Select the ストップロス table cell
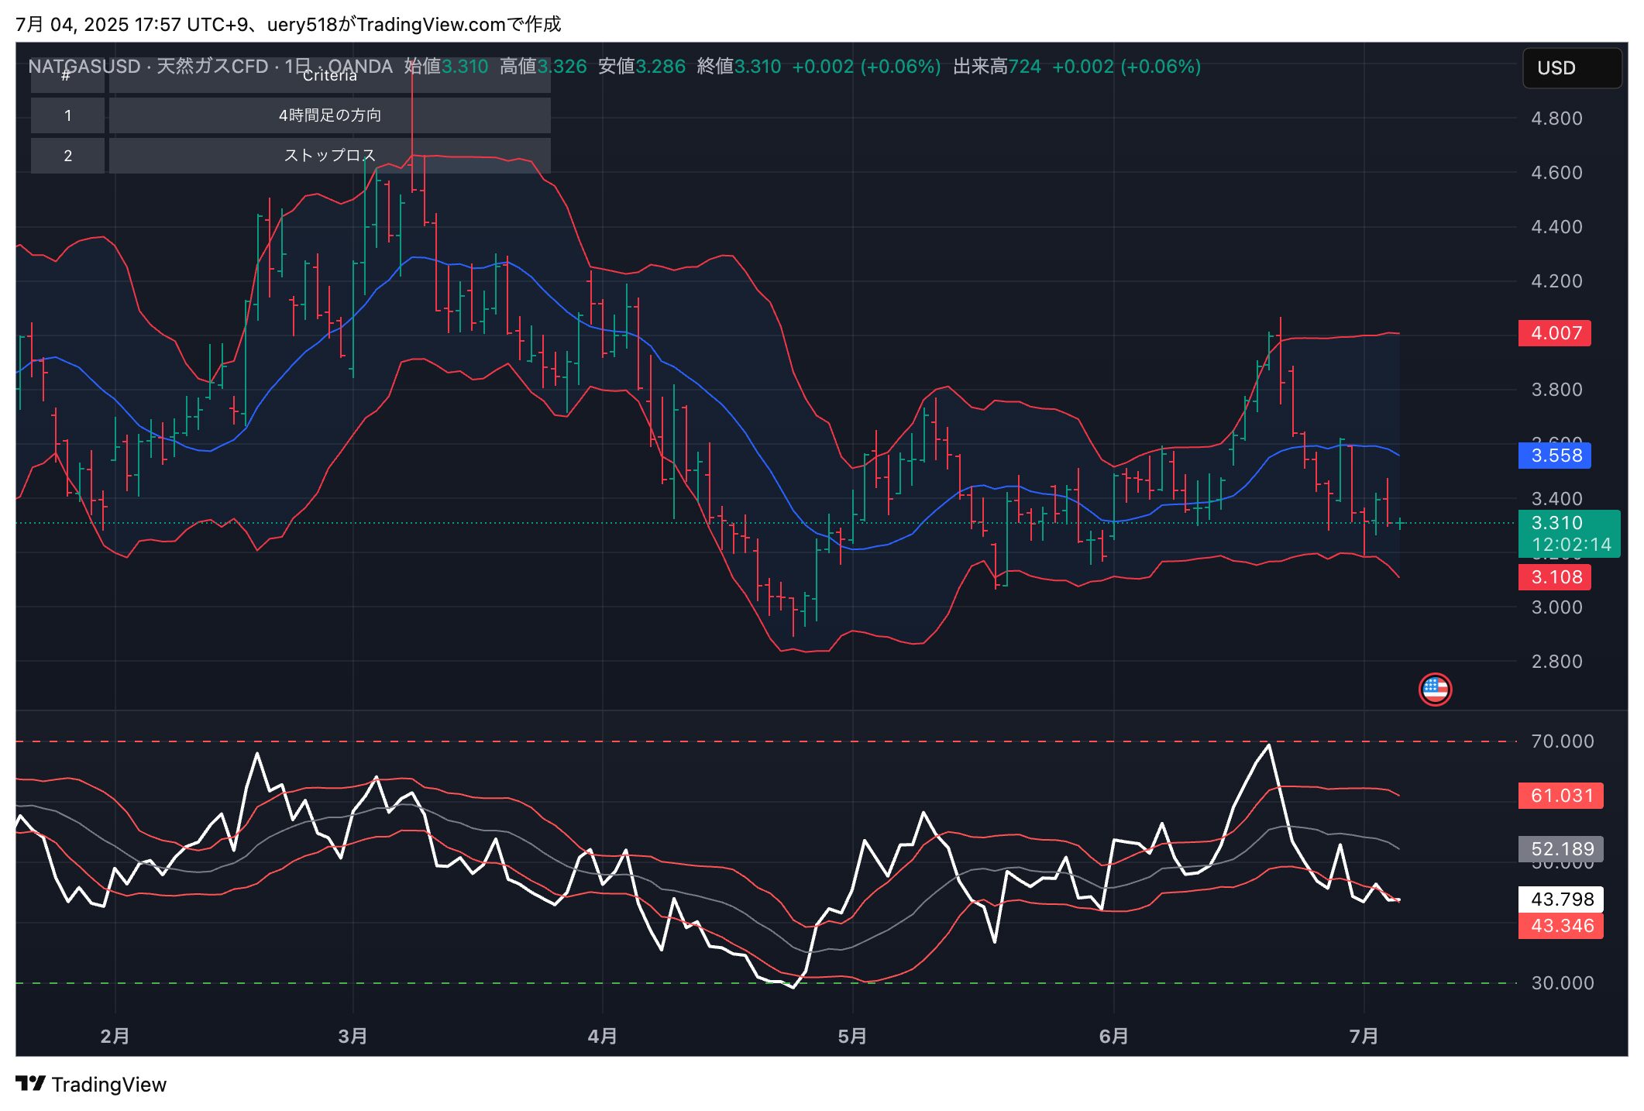1644x1111 pixels. tap(329, 156)
